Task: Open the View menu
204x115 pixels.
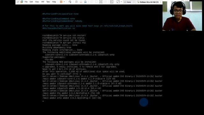Action: pyautogui.click(x=37, y=2)
